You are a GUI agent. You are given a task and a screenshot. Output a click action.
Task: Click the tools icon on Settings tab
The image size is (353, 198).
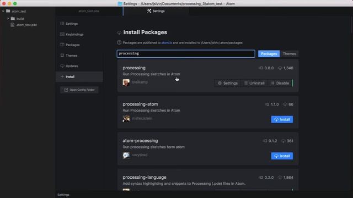[x=149, y=11]
